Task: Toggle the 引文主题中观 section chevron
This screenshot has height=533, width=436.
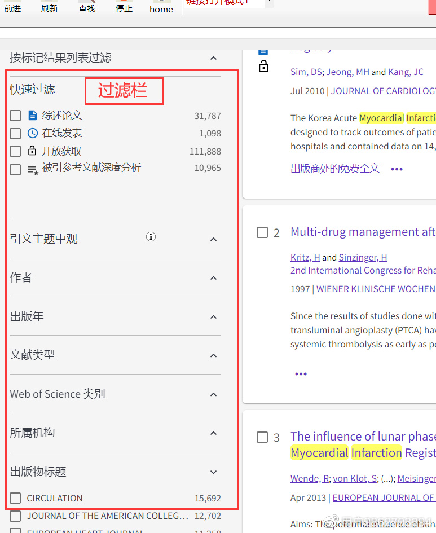Action: click(x=213, y=239)
